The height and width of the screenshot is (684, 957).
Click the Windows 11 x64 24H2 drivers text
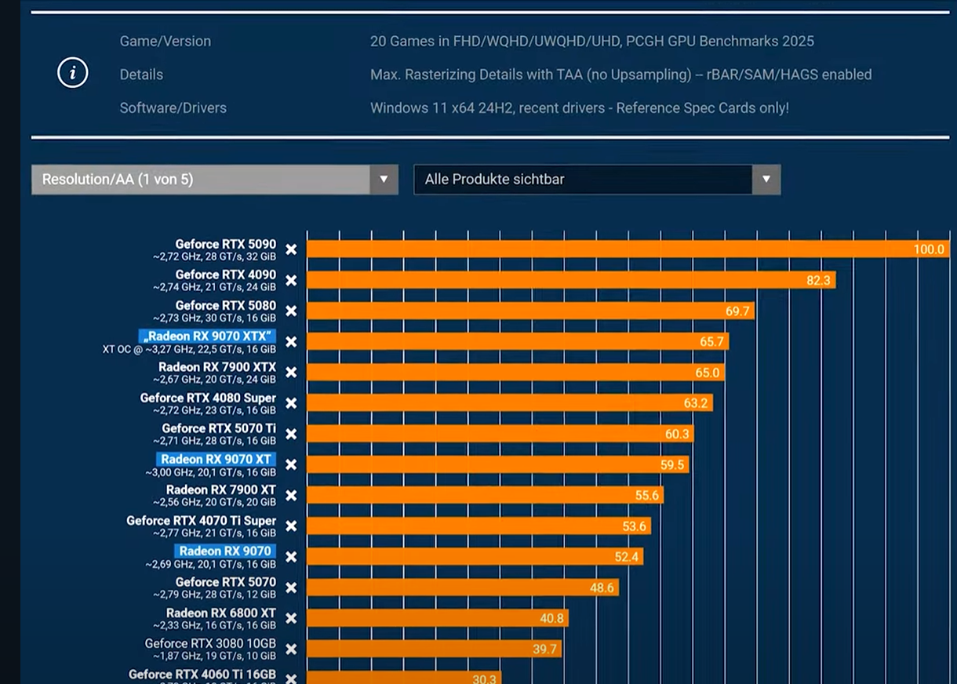coord(580,107)
